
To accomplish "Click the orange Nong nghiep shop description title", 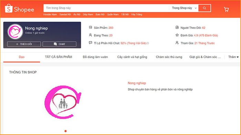I will 137,83.
